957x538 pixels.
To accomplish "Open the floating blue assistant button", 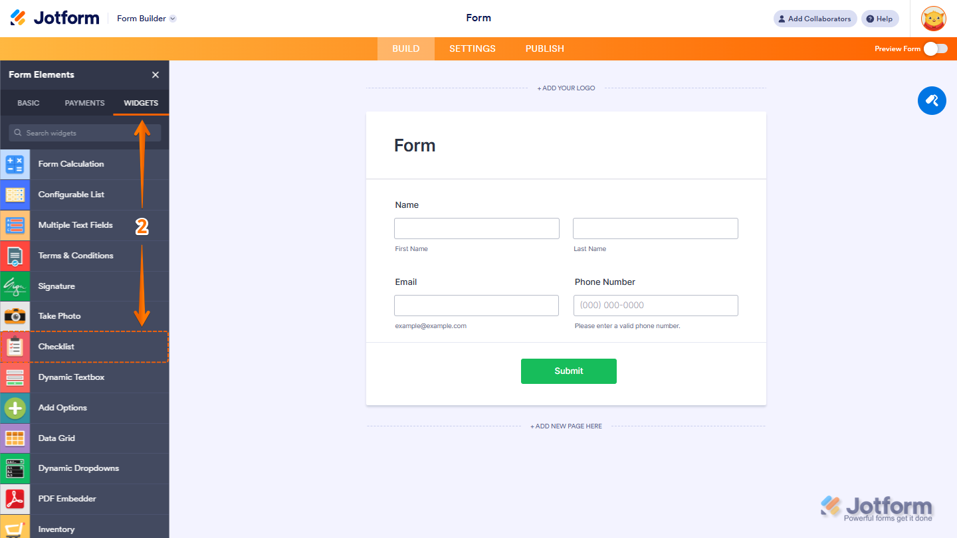I will tap(932, 100).
